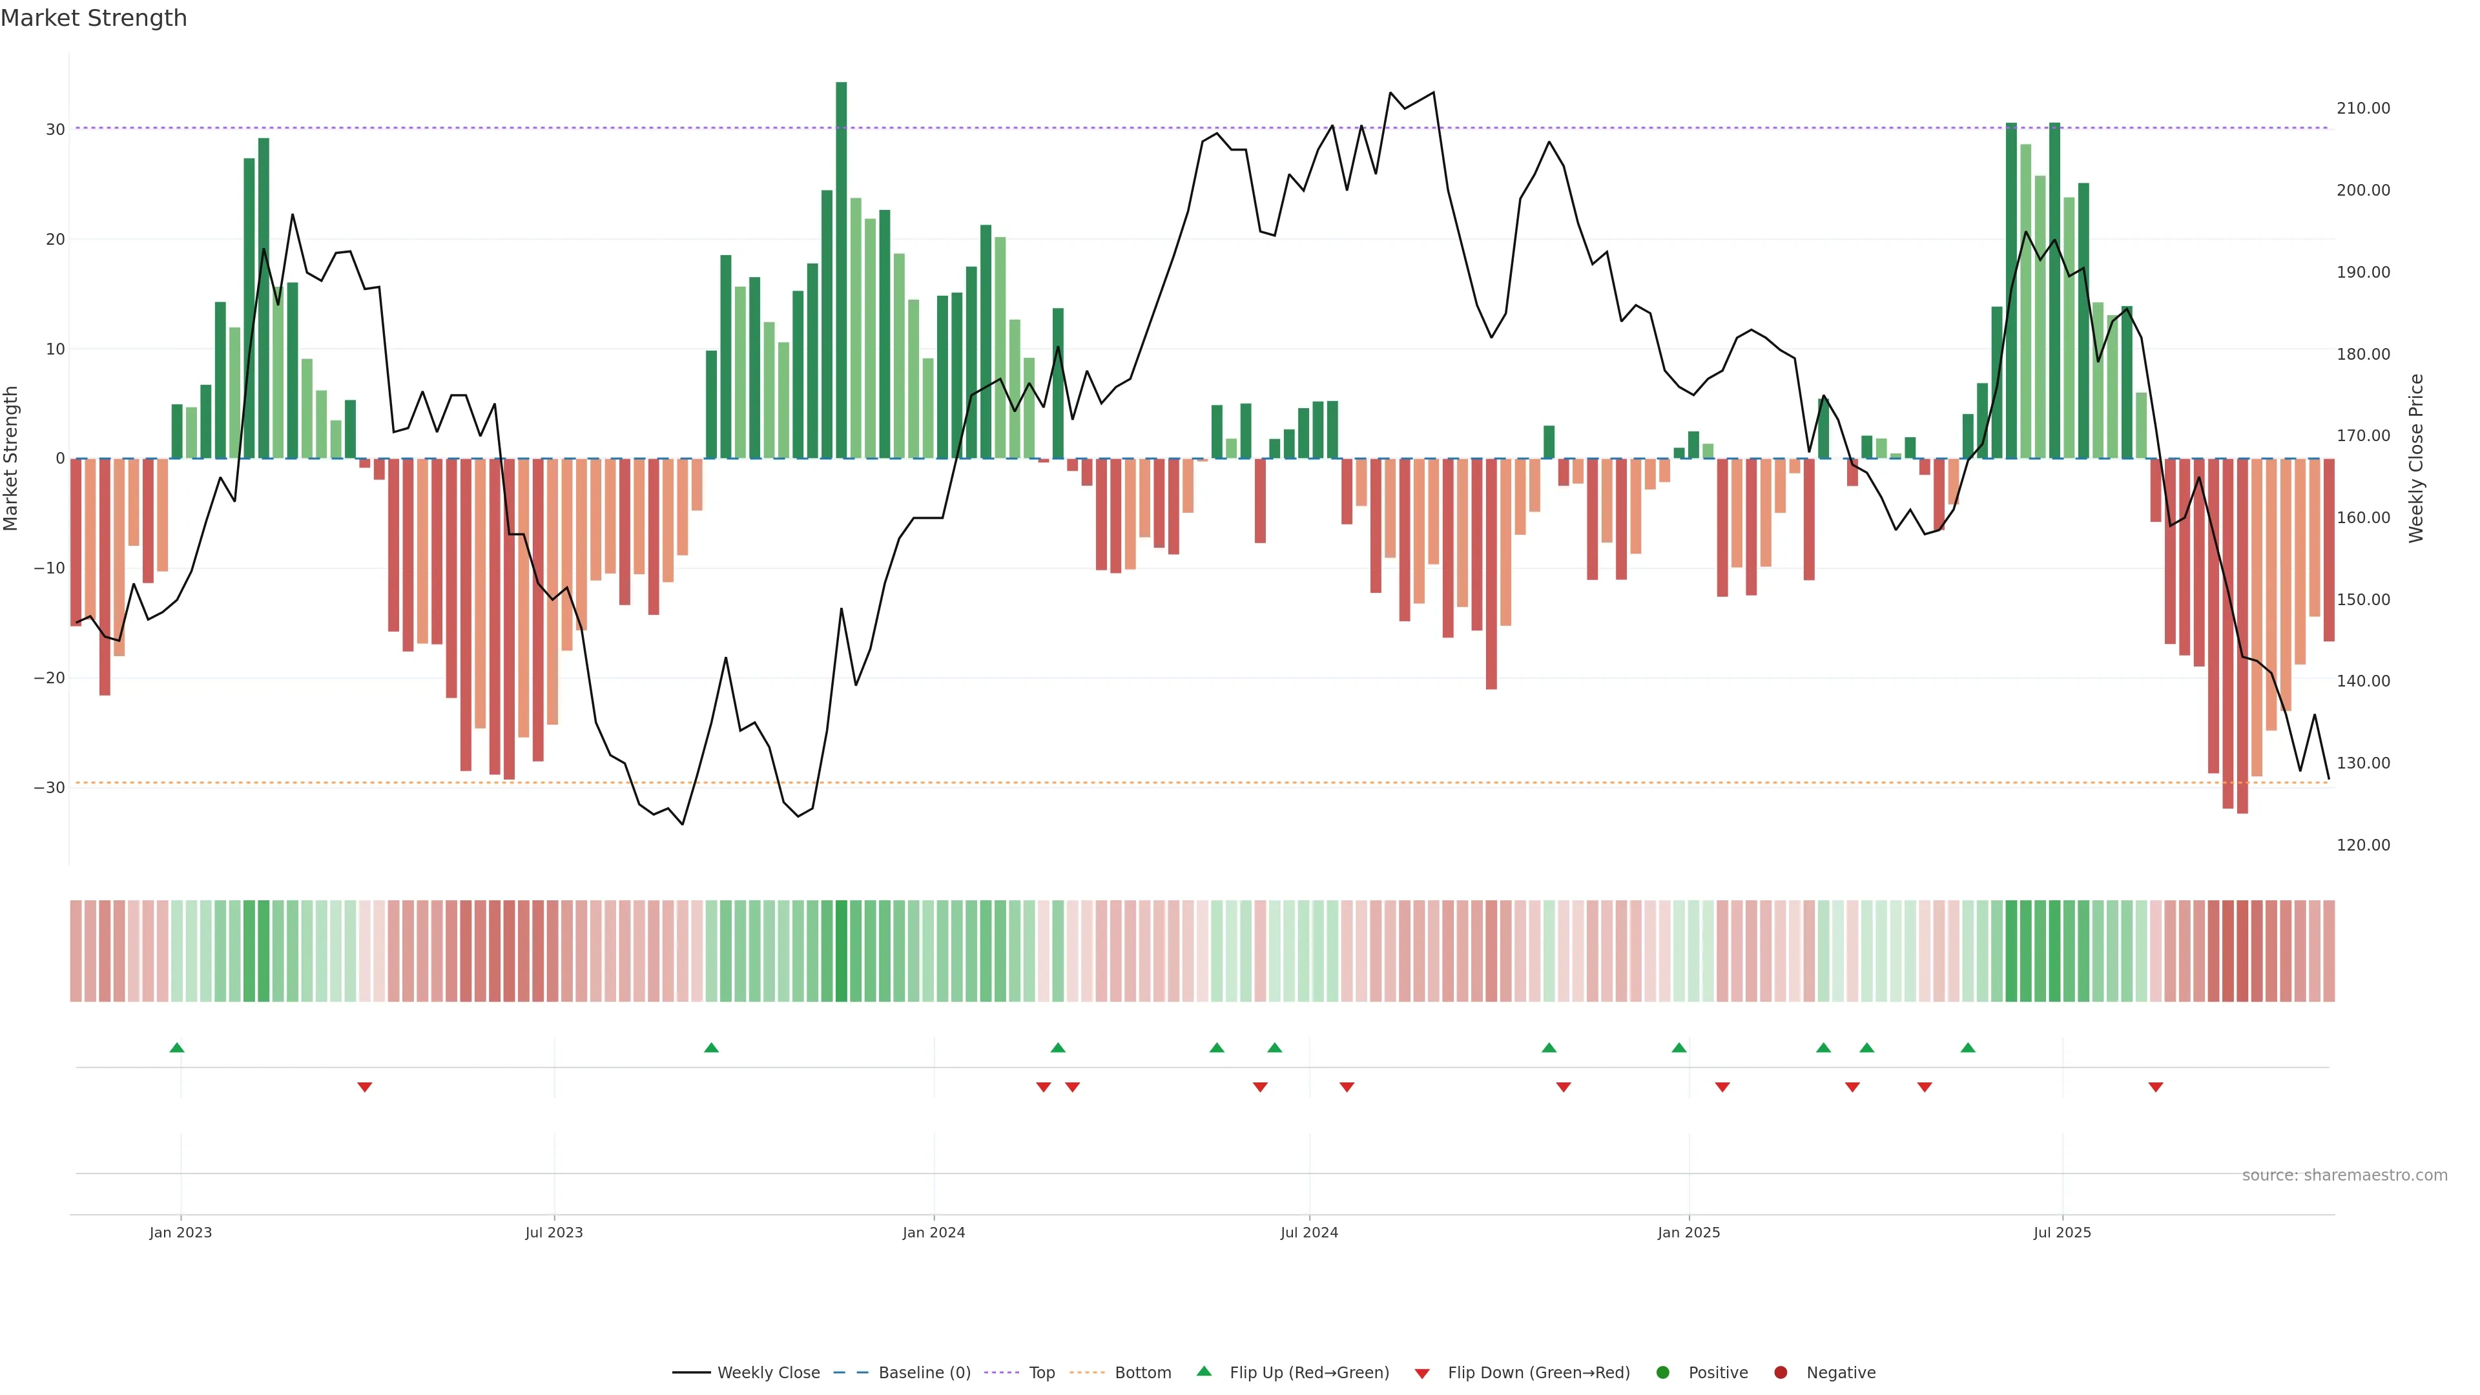
Task: Click the dark red Negative legend dot
Action: pos(1780,1373)
